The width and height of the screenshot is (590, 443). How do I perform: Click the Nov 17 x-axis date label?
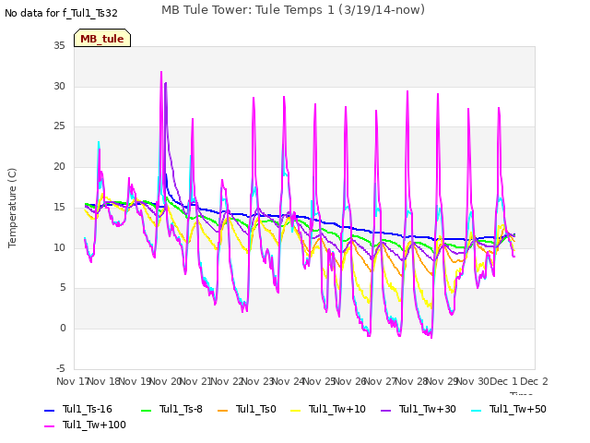(72, 381)
